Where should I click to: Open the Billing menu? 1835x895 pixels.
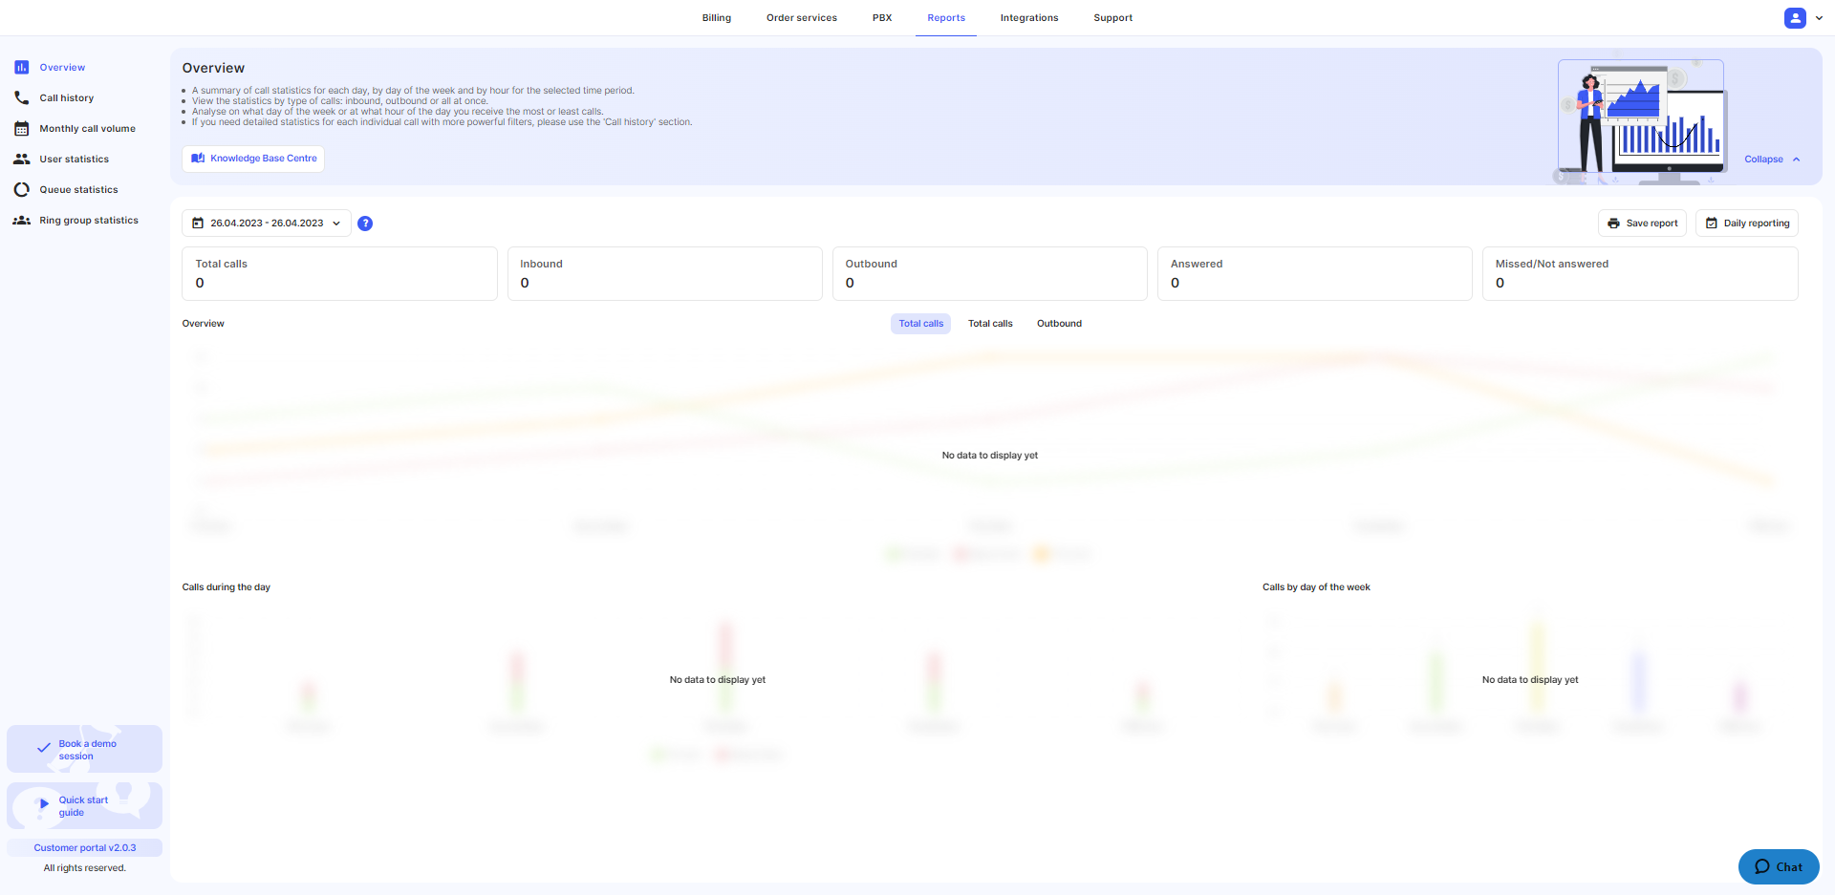pyautogui.click(x=717, y=18)
